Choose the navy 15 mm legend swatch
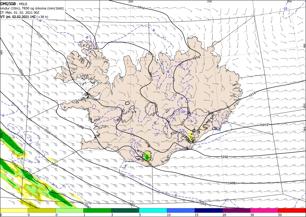Viewport: 306px width, 217px height. pos(209,211)
